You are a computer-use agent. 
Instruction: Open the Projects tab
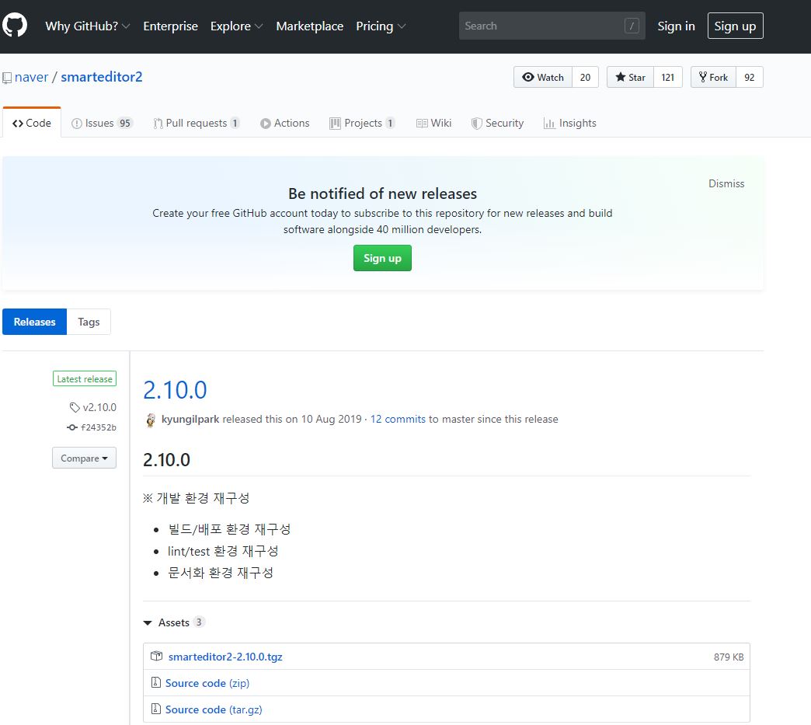coord(362,123)
